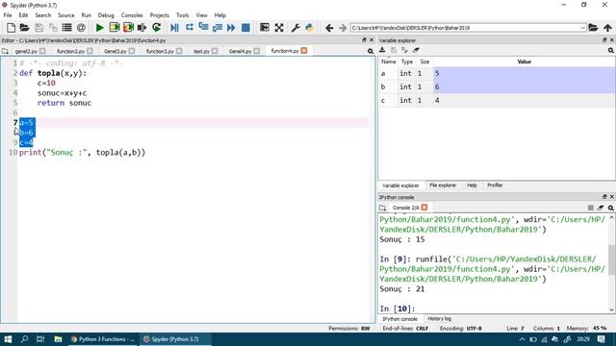Click the debugger Step icon

[190, 28]
